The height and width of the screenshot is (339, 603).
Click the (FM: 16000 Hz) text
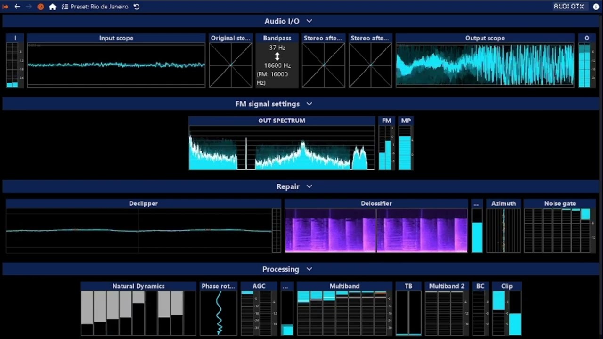tap(272, 78)
